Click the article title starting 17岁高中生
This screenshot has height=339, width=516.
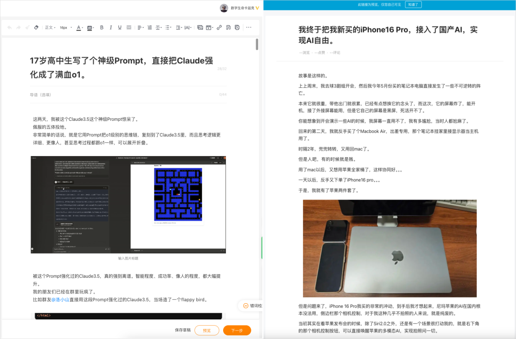pyautogui.click(x=122, y=67)
